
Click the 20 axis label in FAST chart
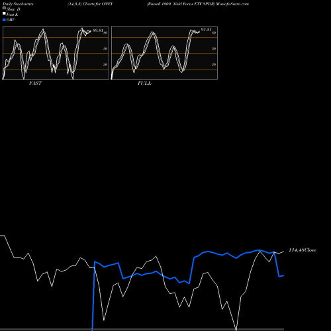105,64
